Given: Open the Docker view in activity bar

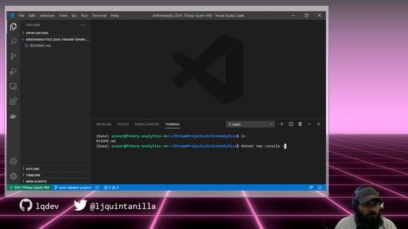Looking at the screenshot, I should pyautogui.click(x=13, y=116).
